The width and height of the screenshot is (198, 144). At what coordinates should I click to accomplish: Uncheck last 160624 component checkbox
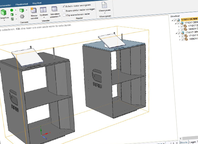(x=183, y=40)
